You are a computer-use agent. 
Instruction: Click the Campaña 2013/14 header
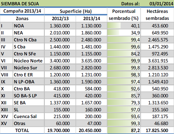(x=22, y=11)
